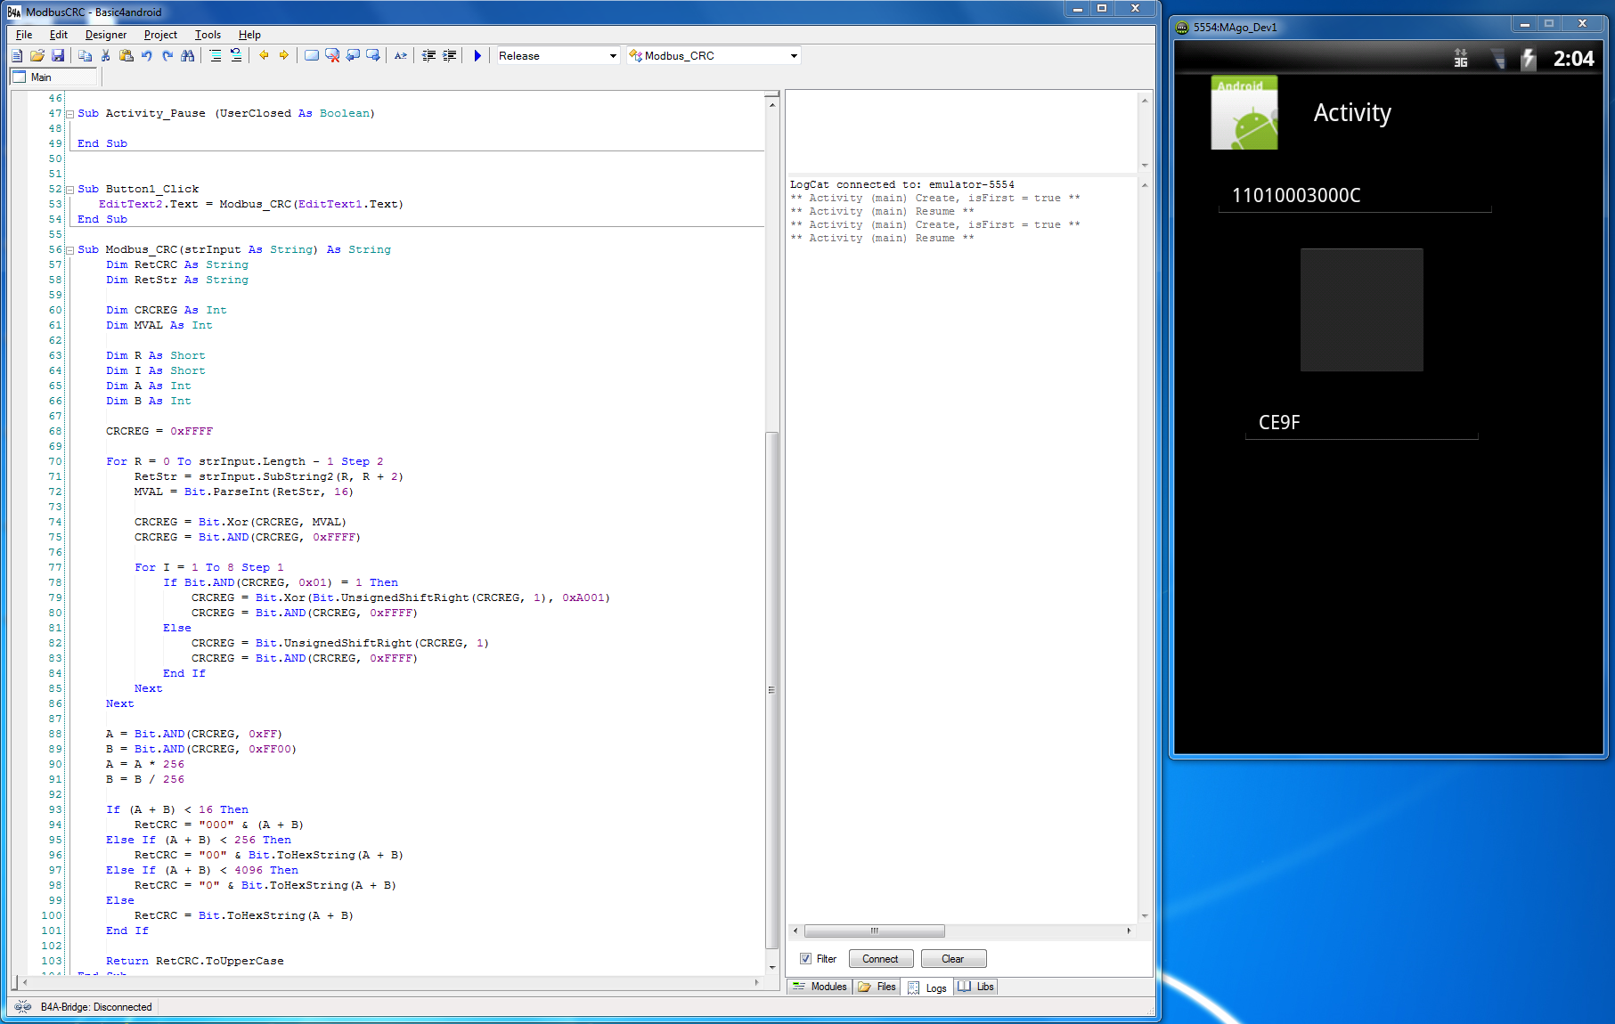Save the project via floppy icon
This screenshot has width=1615, height=1024.
tap(58, 56)
